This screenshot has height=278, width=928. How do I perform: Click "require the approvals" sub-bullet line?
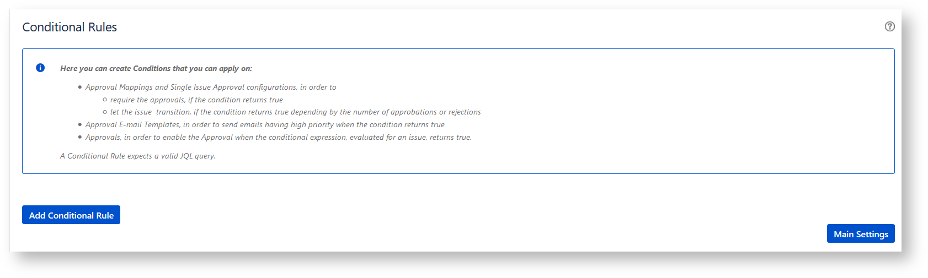tap(196, 100)
